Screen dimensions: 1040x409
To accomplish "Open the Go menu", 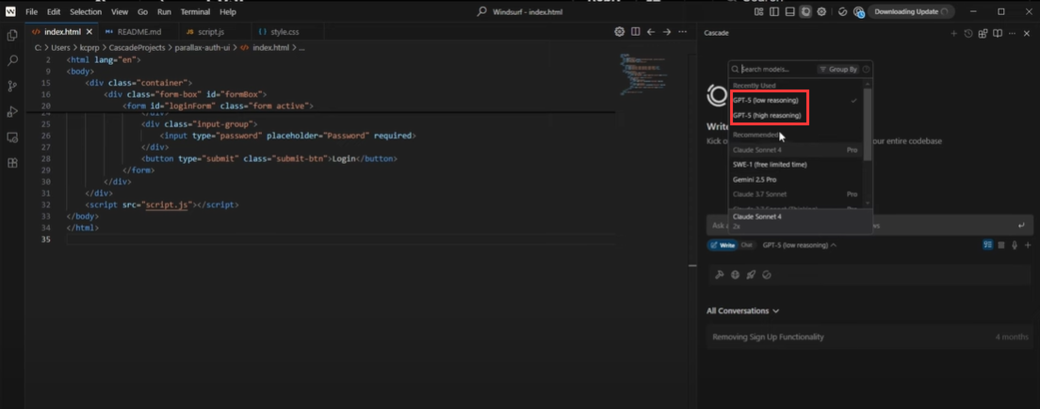I will 143,12.
